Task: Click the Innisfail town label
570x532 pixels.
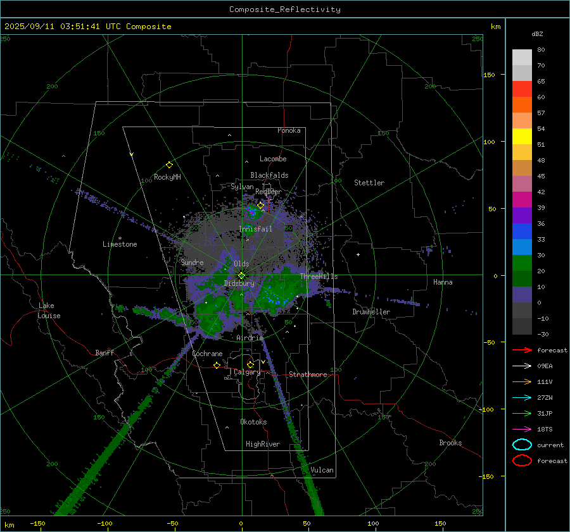Action: (x=255, y=229)
